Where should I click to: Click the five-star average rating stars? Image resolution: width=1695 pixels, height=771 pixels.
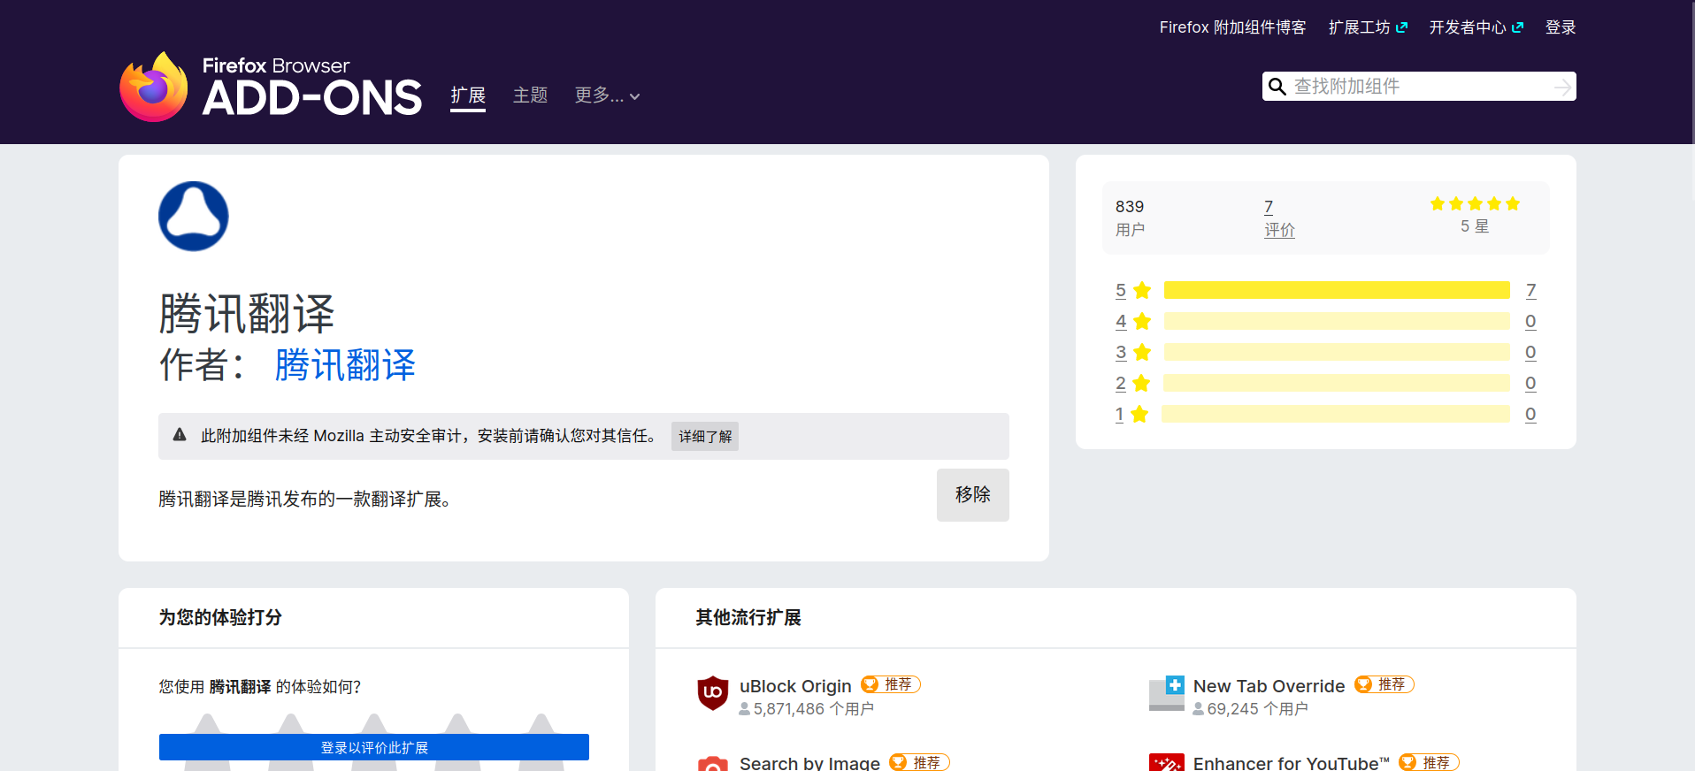pyautogui.click(x=1475, y=203)
